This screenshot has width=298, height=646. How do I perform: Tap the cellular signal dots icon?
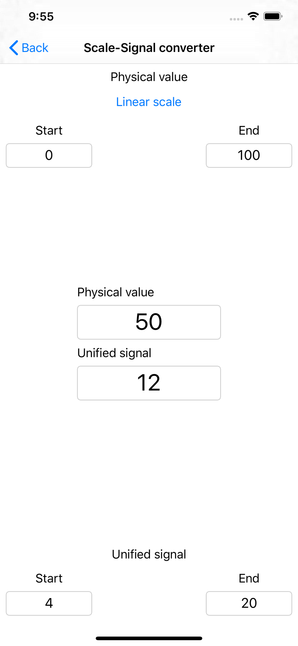[236, 19]
